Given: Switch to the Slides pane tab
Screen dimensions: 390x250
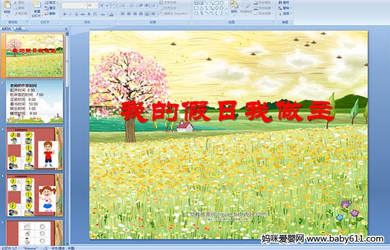Looking at the screenshot, I should click(x=6, y=29).
